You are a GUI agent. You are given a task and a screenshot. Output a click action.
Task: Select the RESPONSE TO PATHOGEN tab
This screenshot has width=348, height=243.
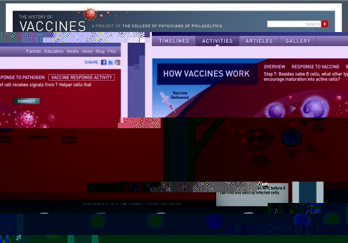tap(22, 77)
